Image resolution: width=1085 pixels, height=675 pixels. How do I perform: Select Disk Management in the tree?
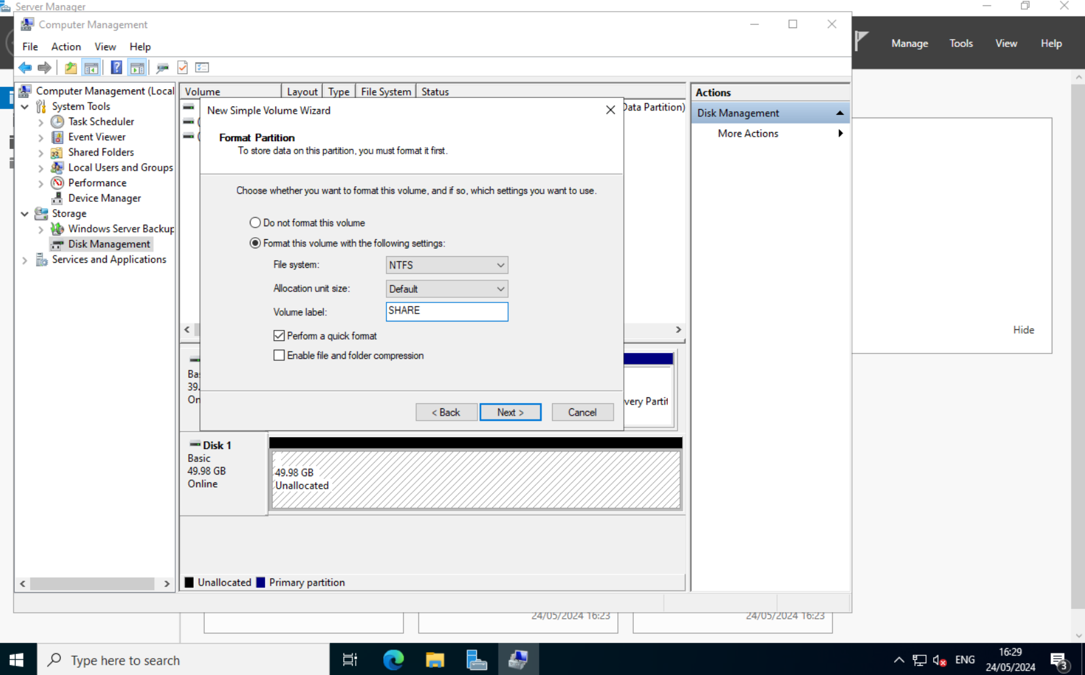[109, 244]
